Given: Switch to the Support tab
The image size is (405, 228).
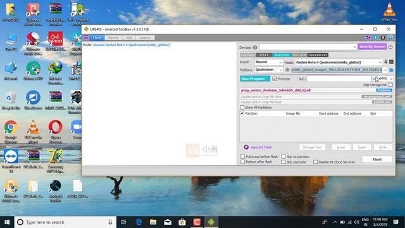Looking at the screenshot, I should (x=145, y=37).
